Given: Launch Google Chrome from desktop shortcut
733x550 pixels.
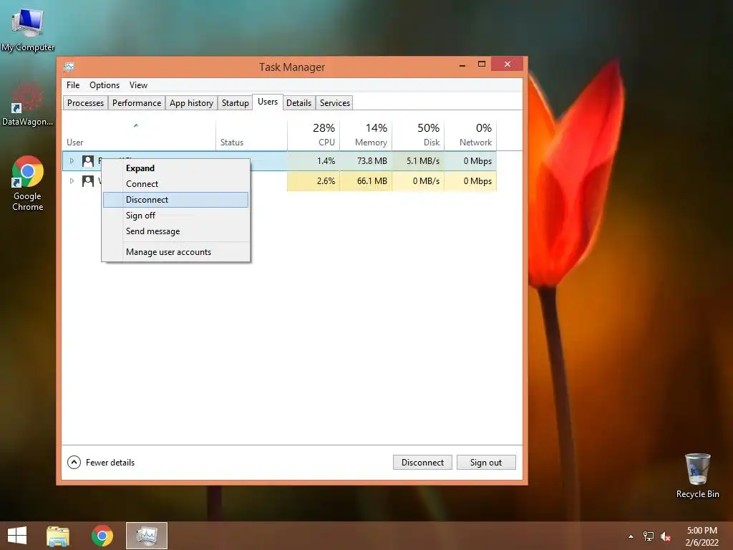Looking at the screenshot, I should click(x=28, y=183).
